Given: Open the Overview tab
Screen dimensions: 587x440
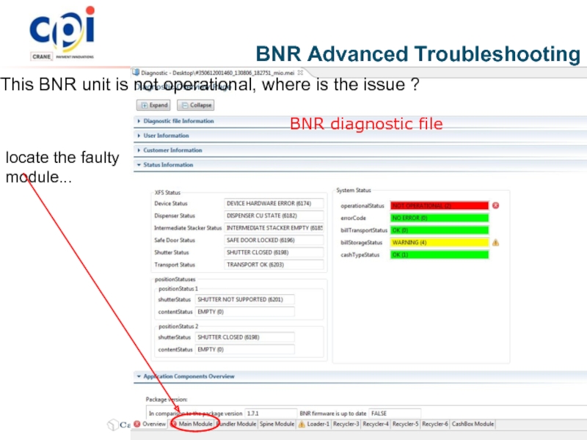Looking at the screenshot, I should (150, 424).
